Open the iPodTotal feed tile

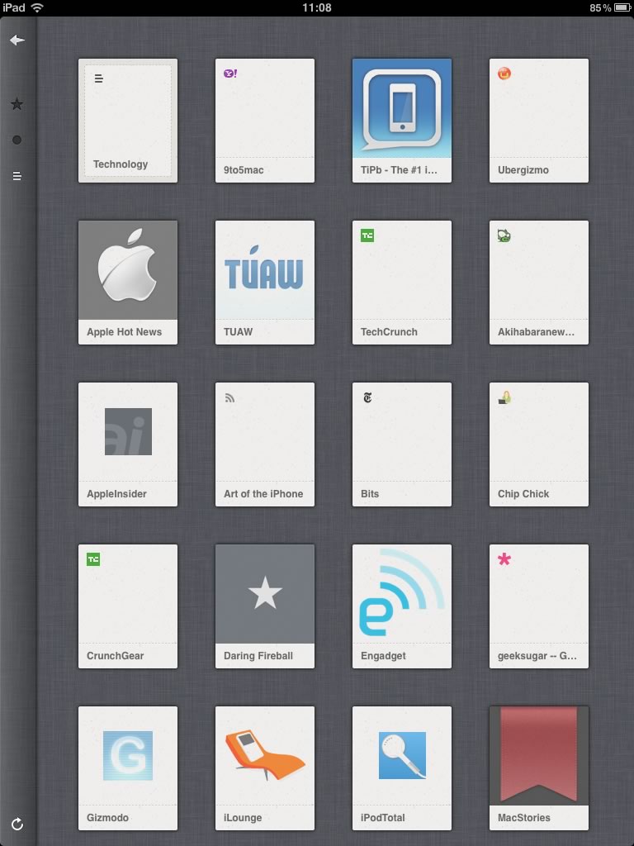[402, 768]
